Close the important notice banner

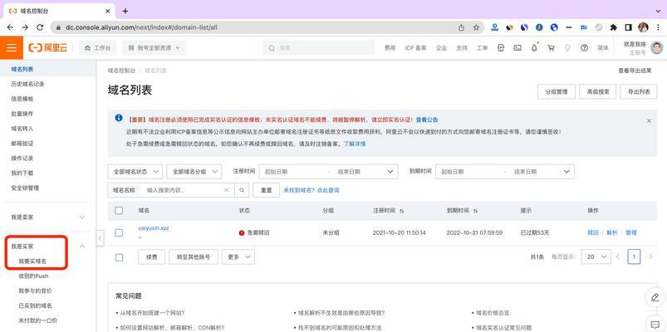(649, 120)
